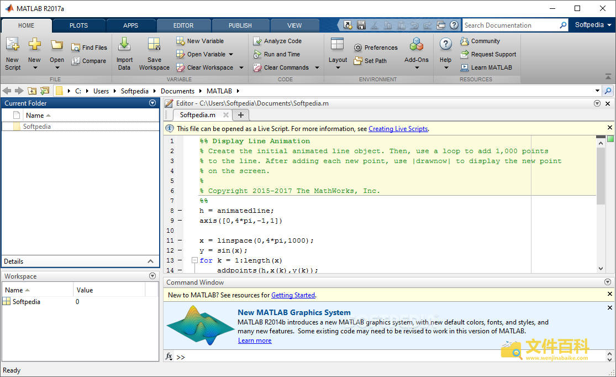
Task: Click Request Support
Action: [x=488, y=54]
